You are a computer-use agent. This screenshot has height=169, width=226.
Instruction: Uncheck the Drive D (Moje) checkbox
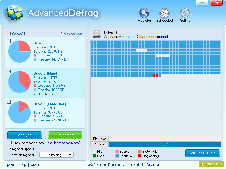(9, 71)
